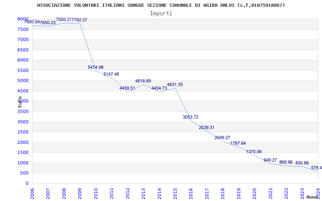Click the 2022 x-axis year label

286,193
